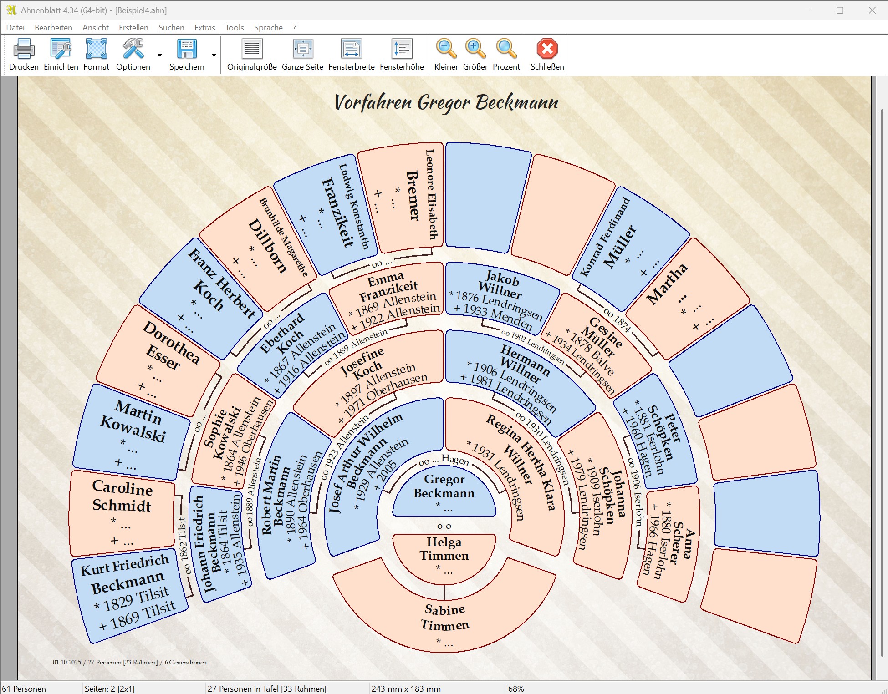Open the Sprache menu

(268, 28)
